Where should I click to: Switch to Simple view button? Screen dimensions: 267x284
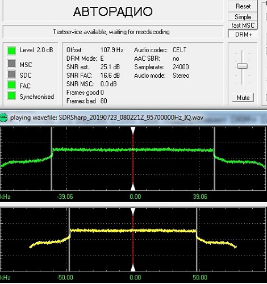tap(243, 17)
